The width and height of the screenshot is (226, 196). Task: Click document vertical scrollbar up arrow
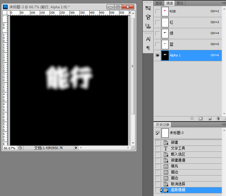[x=133, y=13]
